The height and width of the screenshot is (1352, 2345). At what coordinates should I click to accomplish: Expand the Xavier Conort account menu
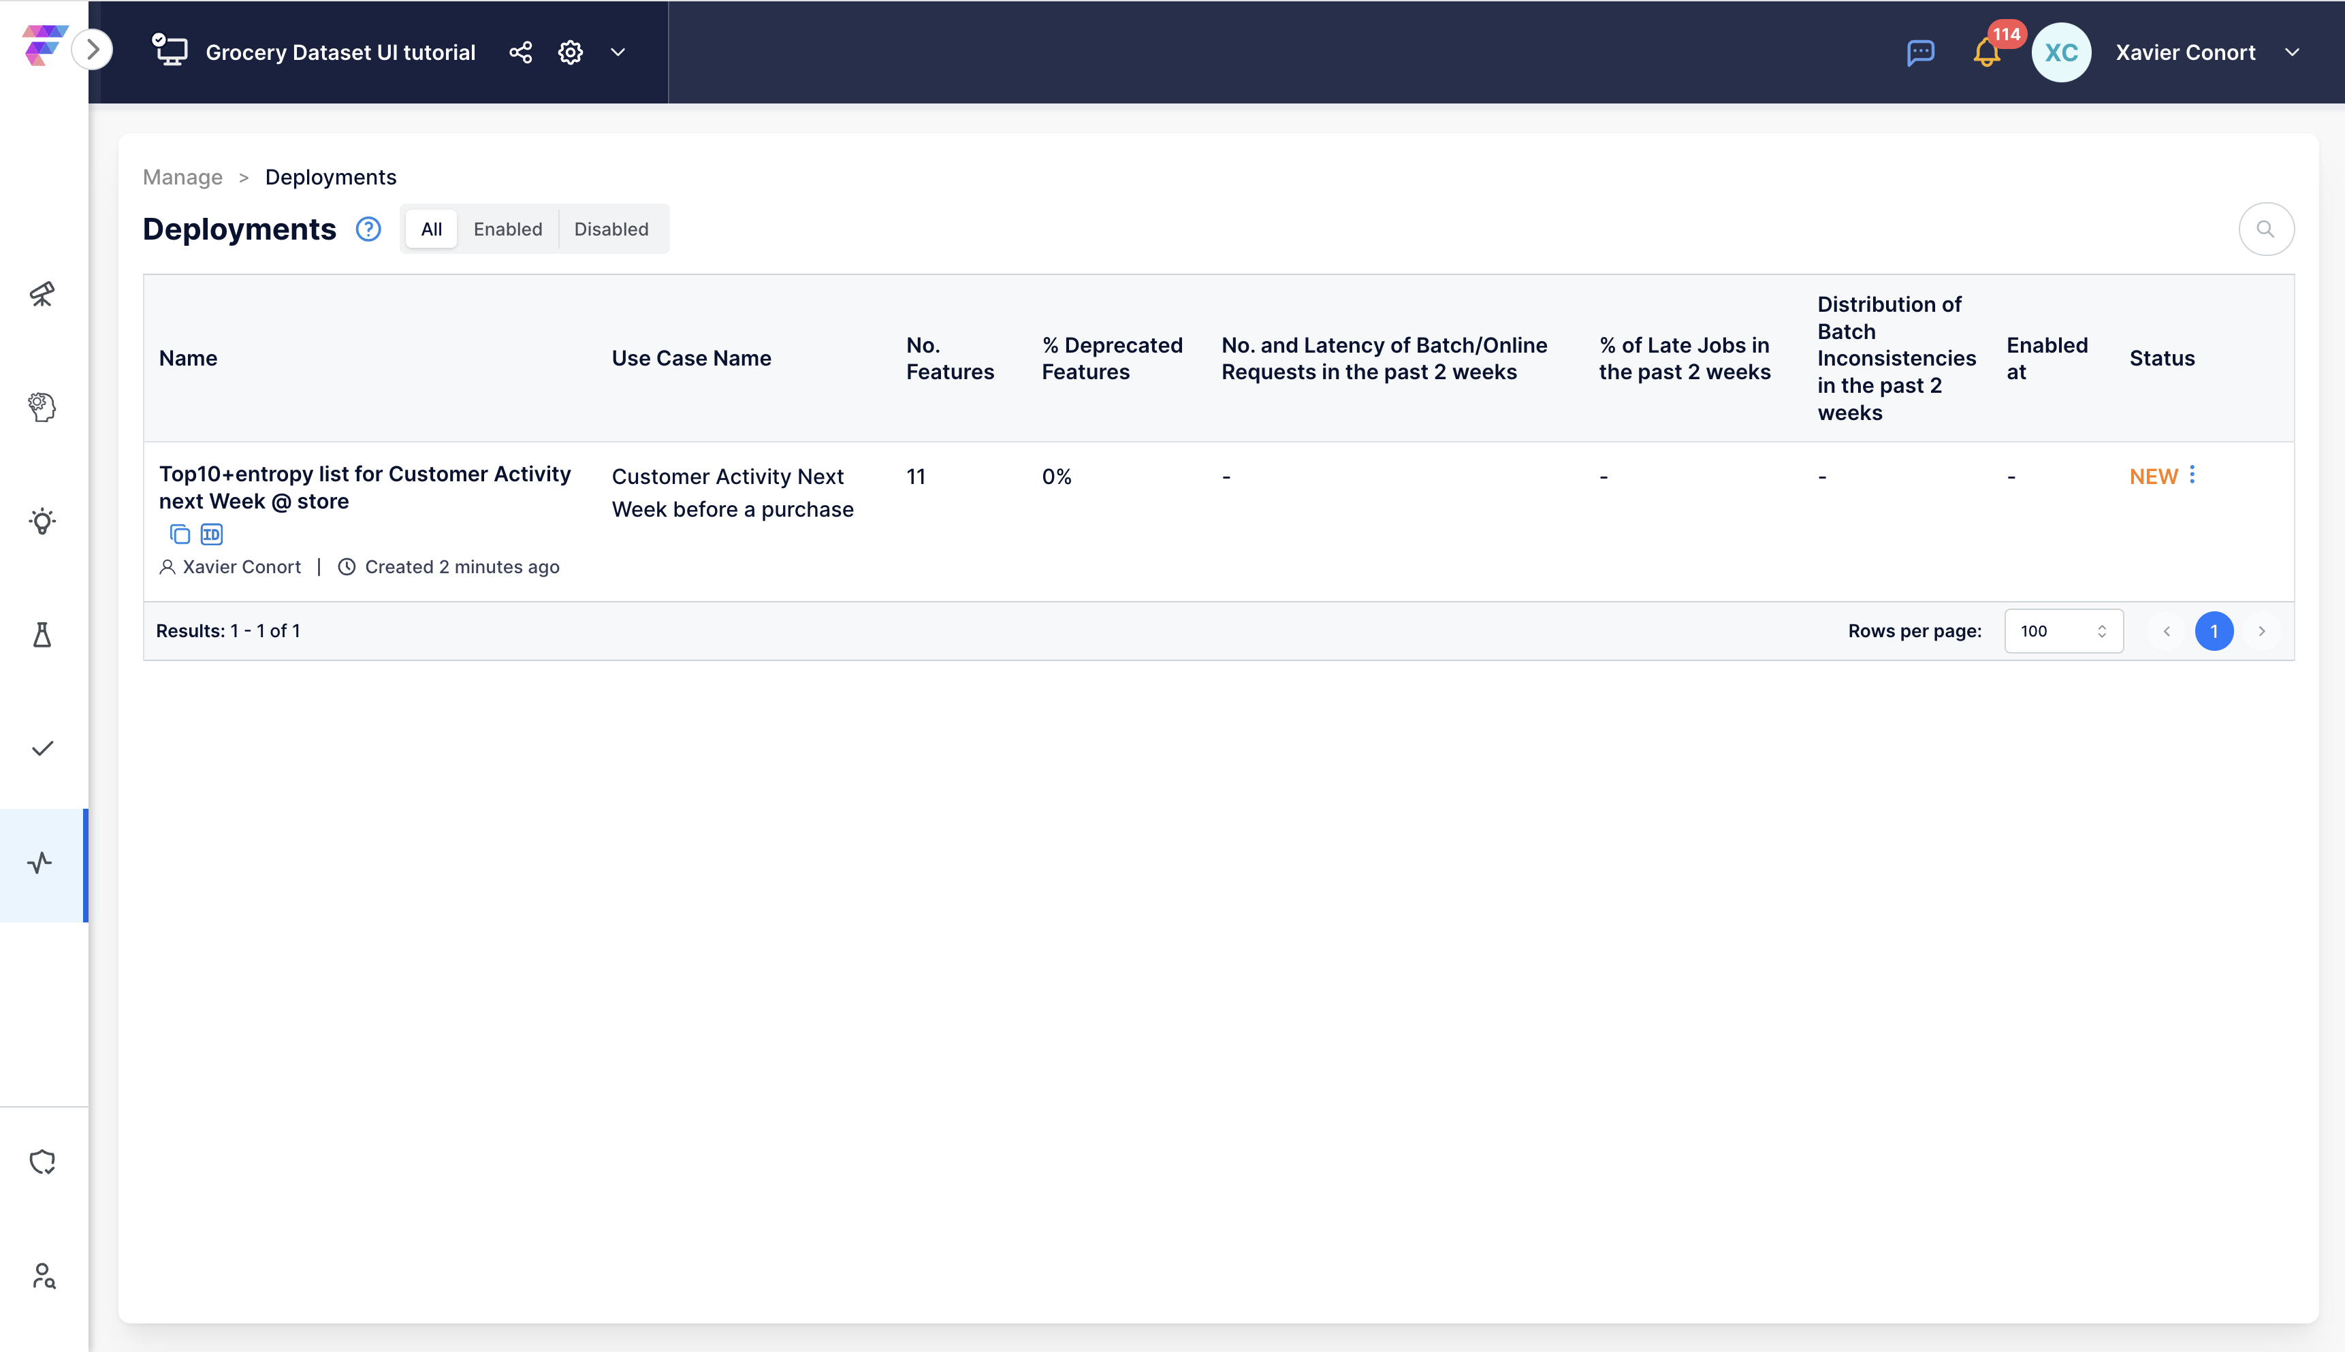(x=2292, y=52)
